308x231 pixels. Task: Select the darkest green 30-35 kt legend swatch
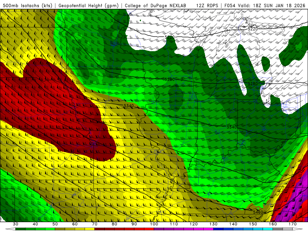tap(20, 229)
